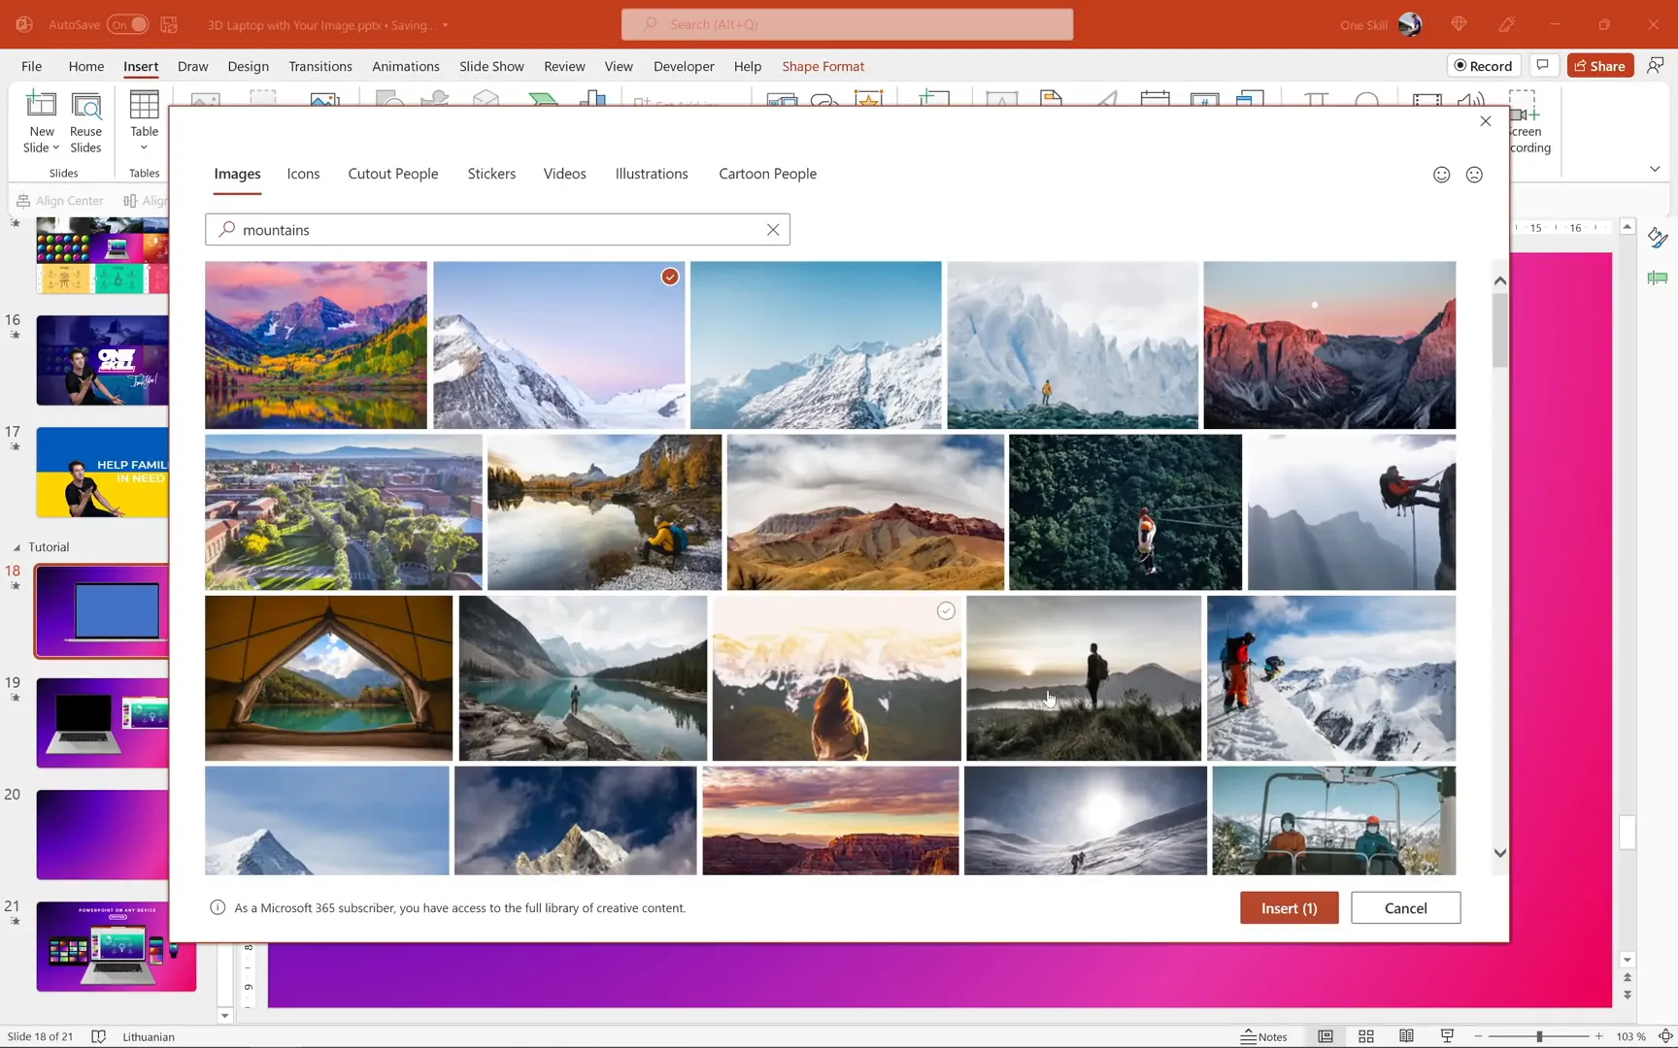Open the Stickers tab
The width and height of the screenshot is (1678, 1048).
point(491,174)
